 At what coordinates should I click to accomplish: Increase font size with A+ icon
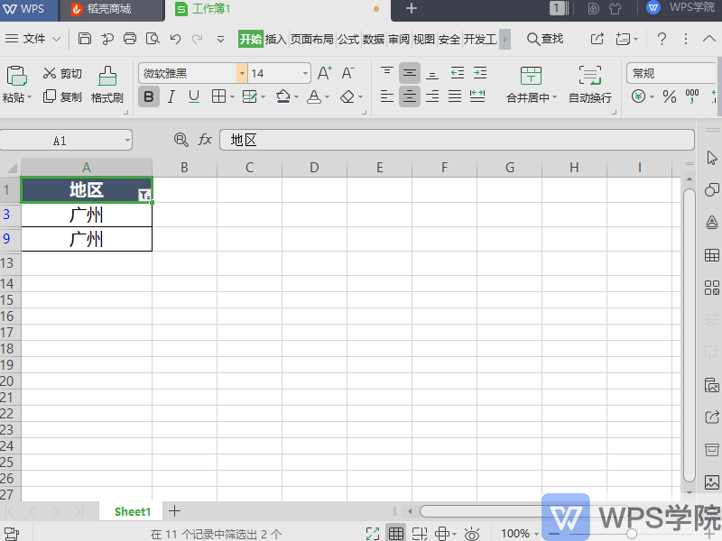tap(325, 73)
